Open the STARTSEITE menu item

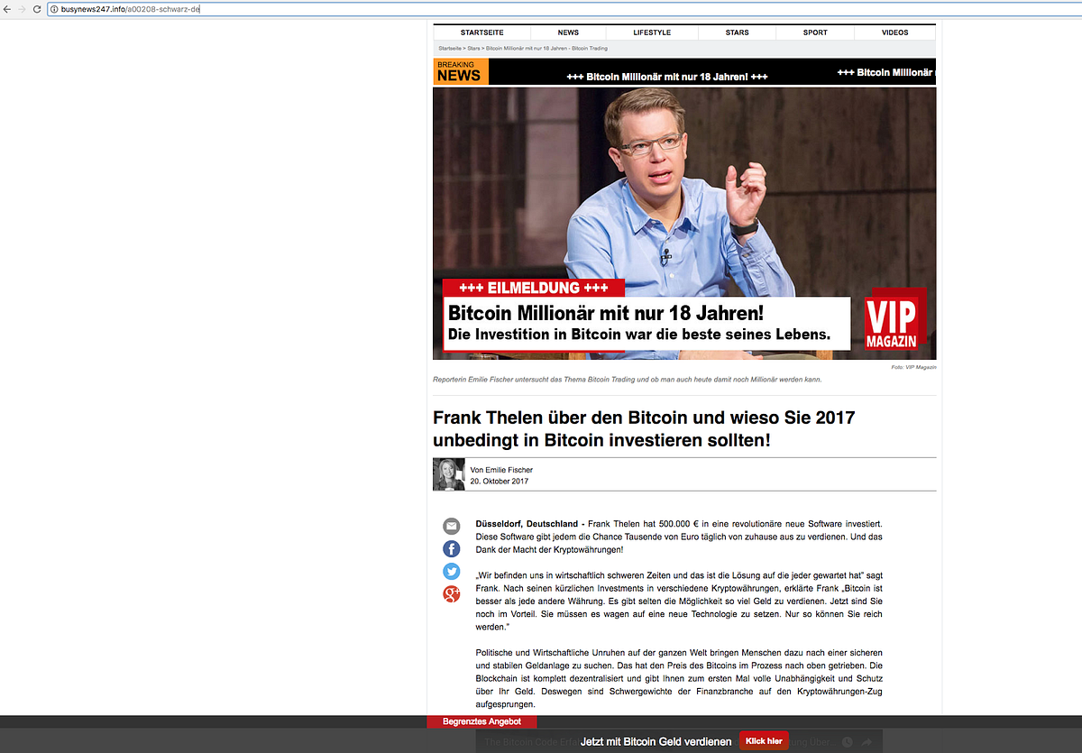tap(481, 32)
